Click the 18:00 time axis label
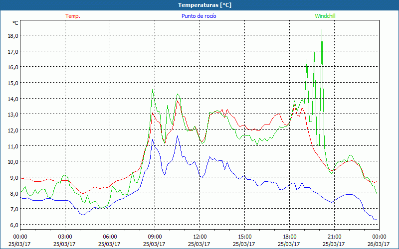Viewport: 399px width, 249px height. (x=290, y=237)
